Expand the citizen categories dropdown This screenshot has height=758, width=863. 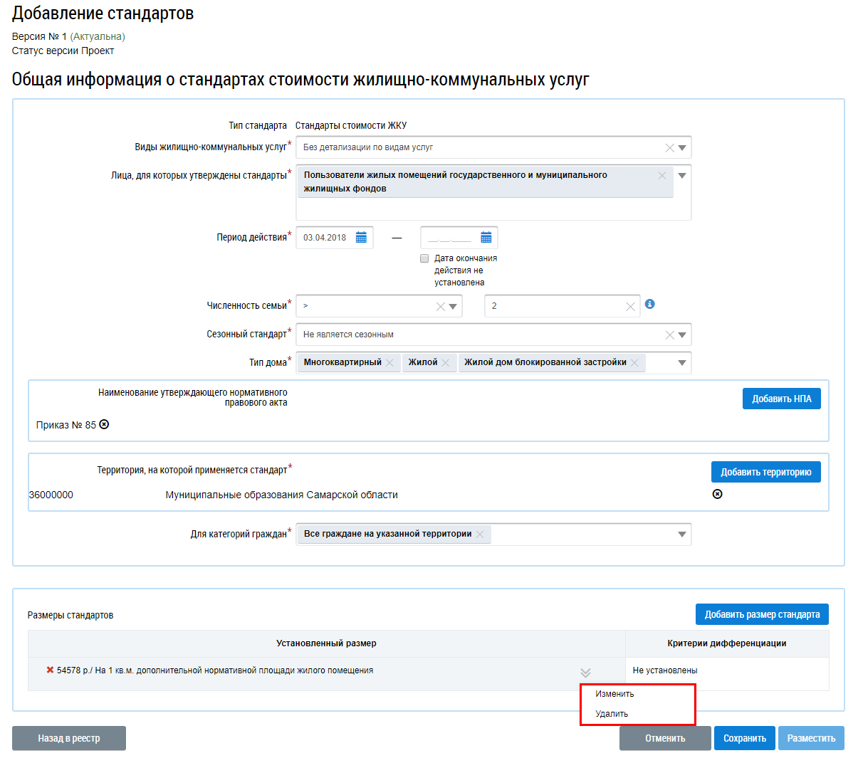(682, 535)
